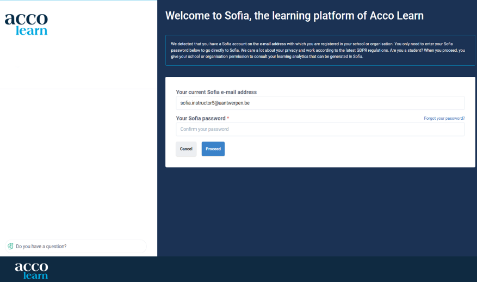This screenshot has width=477, height=282.
Task: Click the Your current Sofia e-mail address label
Action: click(x=216, y=92)
